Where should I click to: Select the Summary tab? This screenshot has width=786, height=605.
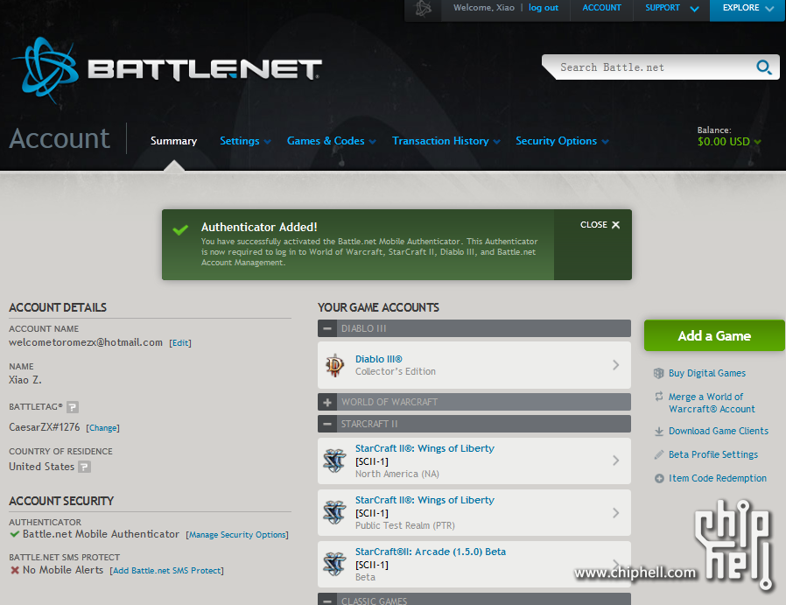click(x=173, y=141)
